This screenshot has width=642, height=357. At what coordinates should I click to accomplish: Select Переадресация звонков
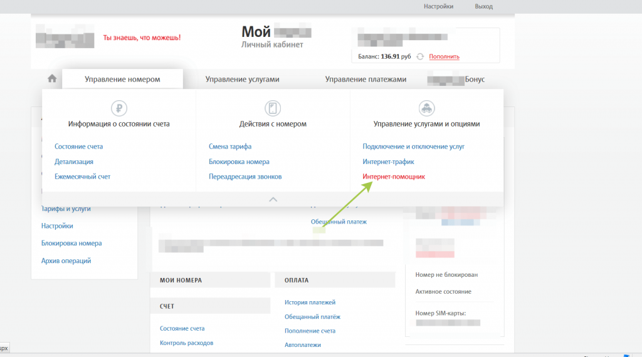pyautogui.click(x=245, y=177)
